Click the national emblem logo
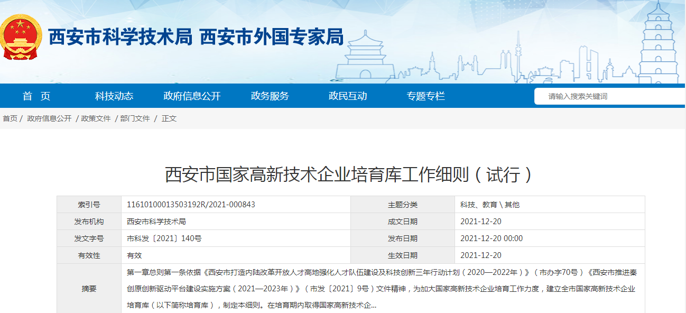686x313 pixels. 22,37
